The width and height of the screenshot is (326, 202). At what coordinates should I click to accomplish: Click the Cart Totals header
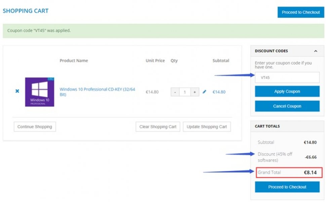pyautogui.click(x=287, y=126)
